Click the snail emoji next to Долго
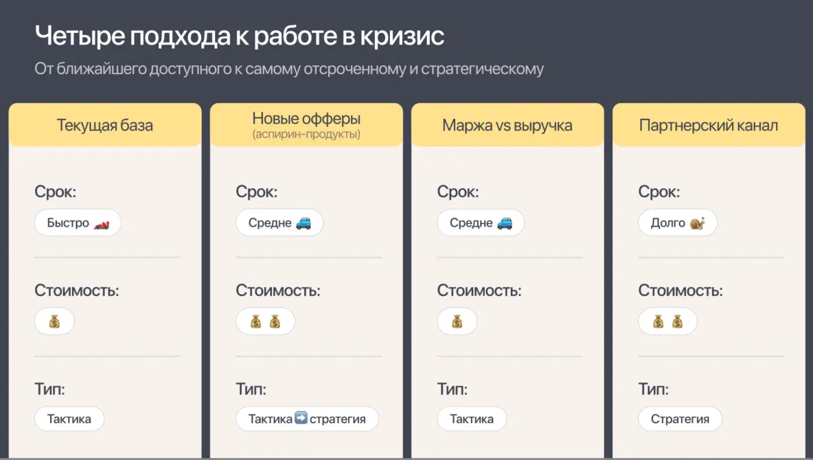The height and width of the screenshot is (460, 813). 698,223
